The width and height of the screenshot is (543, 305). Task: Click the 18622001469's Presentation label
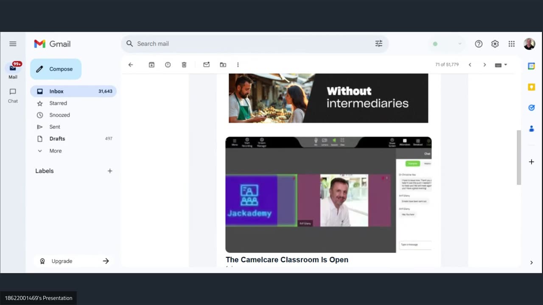[39, 298]
